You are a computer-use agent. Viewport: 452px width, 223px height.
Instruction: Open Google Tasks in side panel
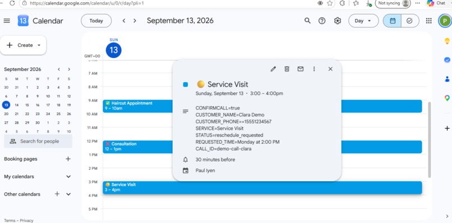click(447, 60)
